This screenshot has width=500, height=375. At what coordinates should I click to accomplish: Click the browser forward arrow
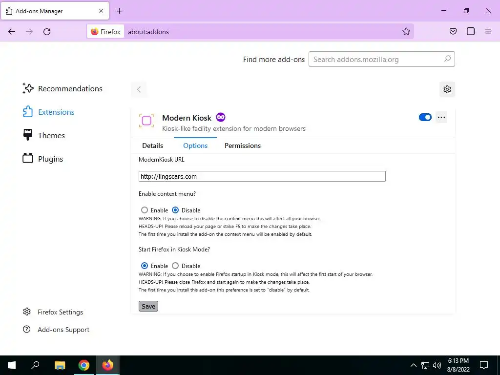[x=29, y=32]
